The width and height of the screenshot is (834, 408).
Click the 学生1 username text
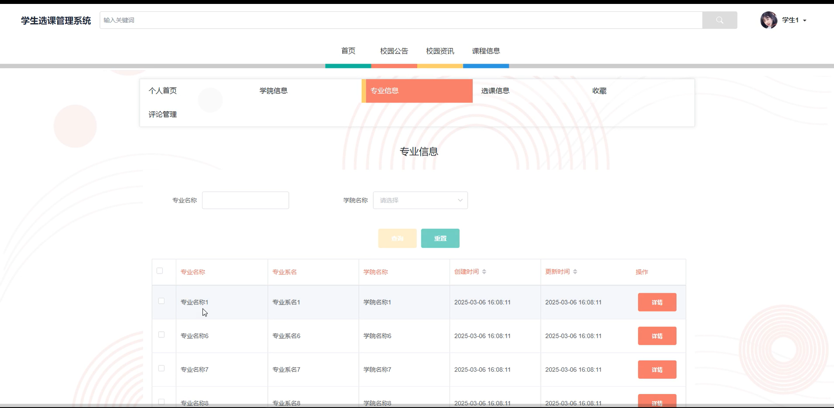point(790,20)
